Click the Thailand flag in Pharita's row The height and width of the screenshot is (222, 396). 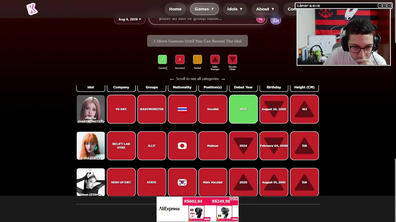coord(182,109)
